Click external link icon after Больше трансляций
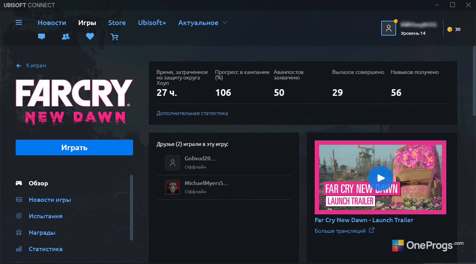This screenshot has width=476, height=264. (x=372, y=230)
